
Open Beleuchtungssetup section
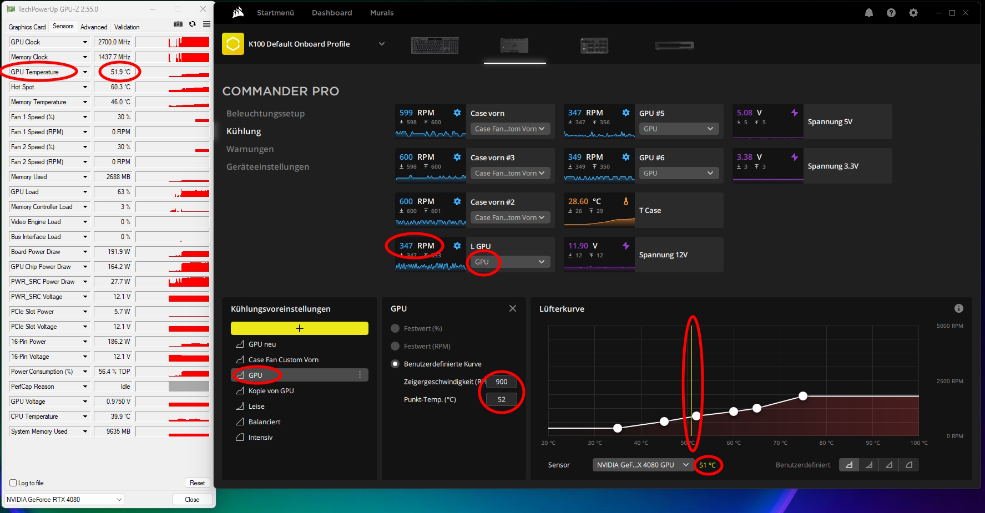point(265,114)
